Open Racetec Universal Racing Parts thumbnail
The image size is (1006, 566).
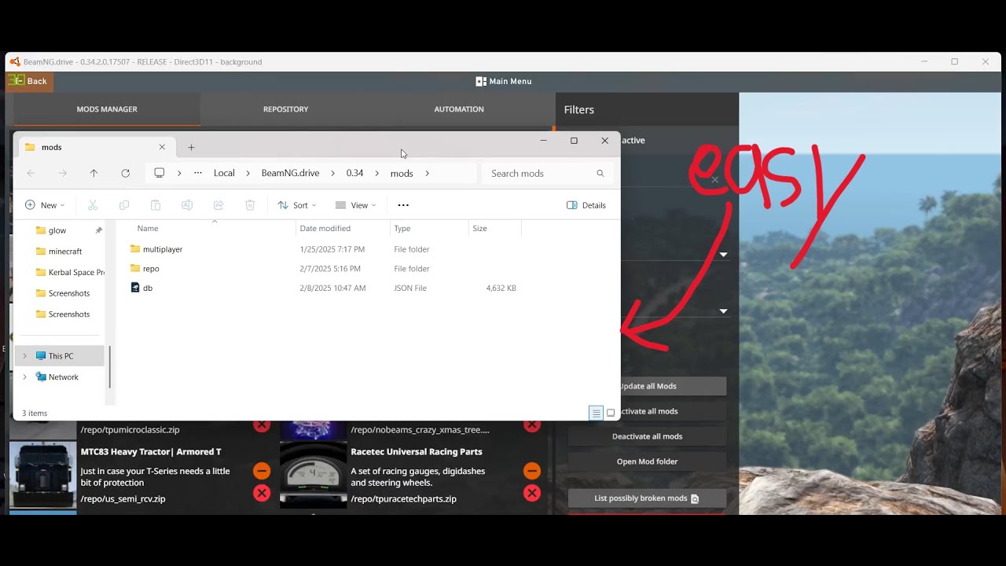coord(314,475)
